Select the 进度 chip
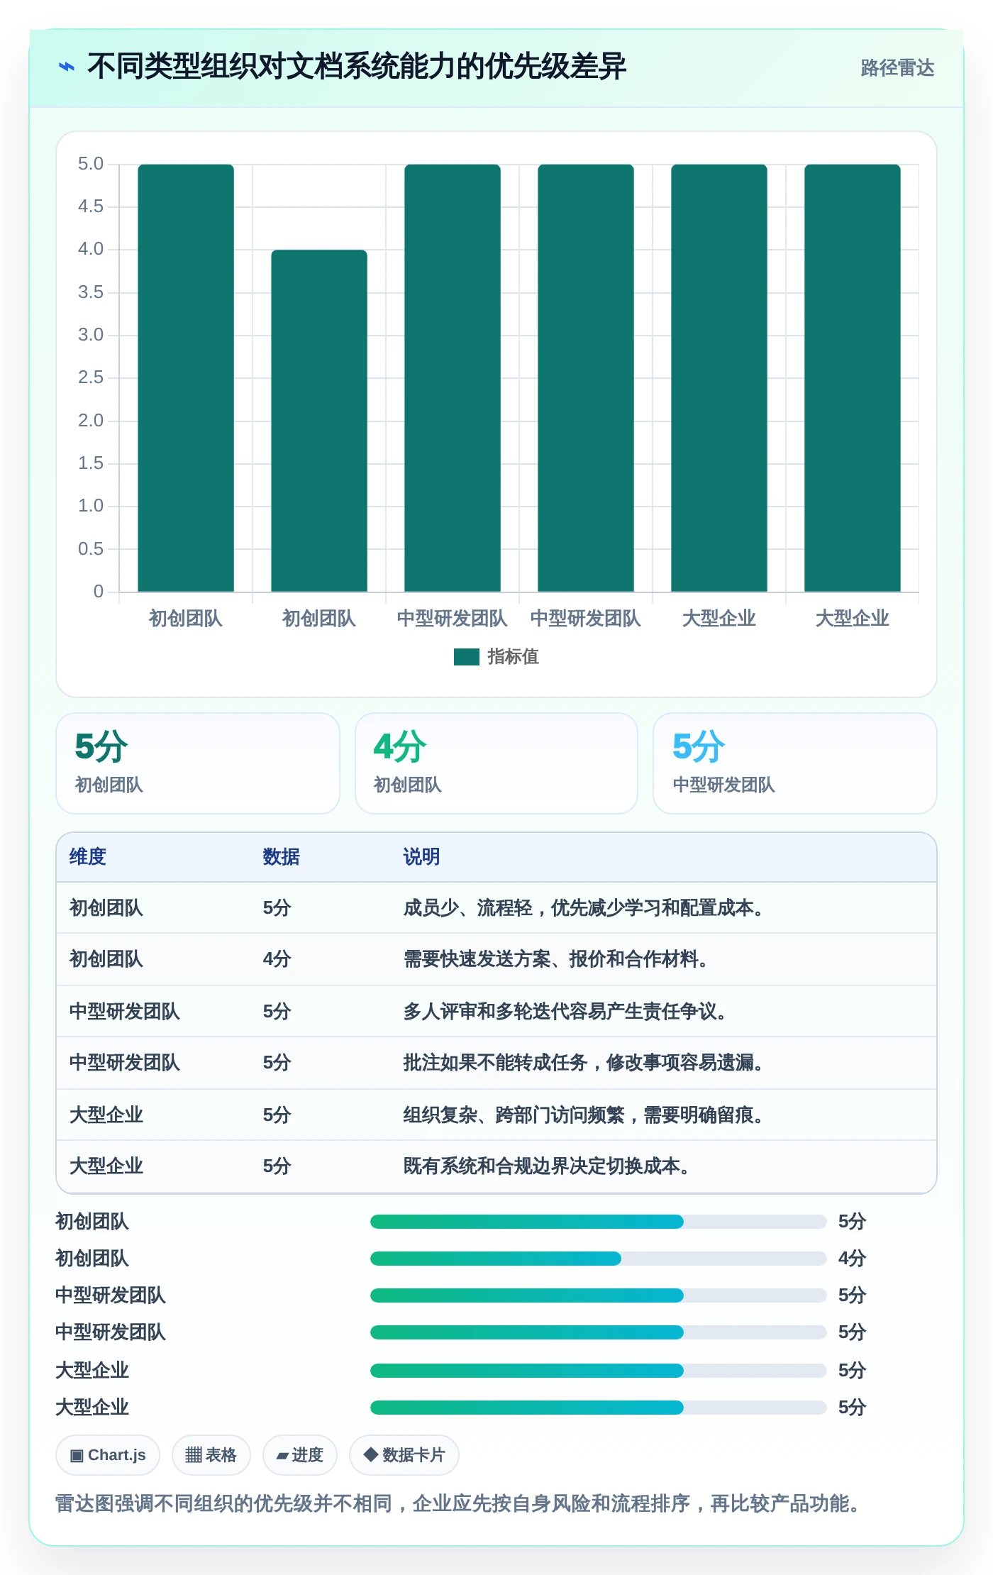This screenshot has width=993, height=1575. pos(300,1455)
